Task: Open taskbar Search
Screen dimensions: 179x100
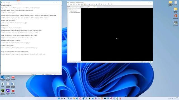Action: coord(62,98)
